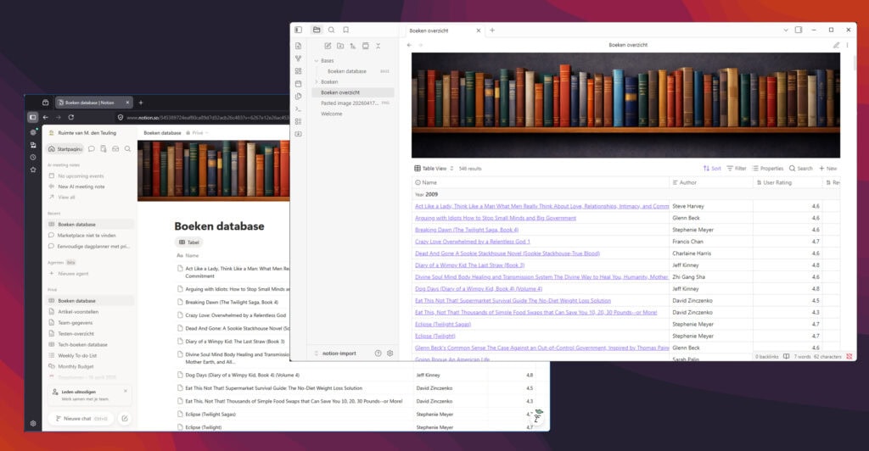Open the chat bubble icon in Notion's sidebar

coord(92,149)
